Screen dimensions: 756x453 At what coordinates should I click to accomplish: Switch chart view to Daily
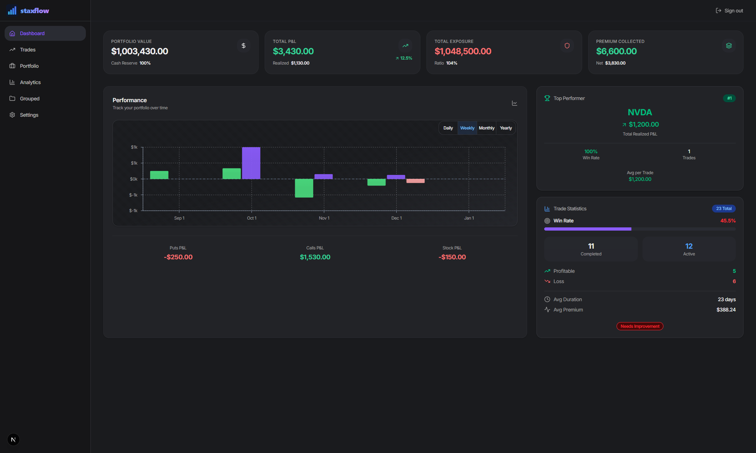pyautogui.click(x=448, y=128)
